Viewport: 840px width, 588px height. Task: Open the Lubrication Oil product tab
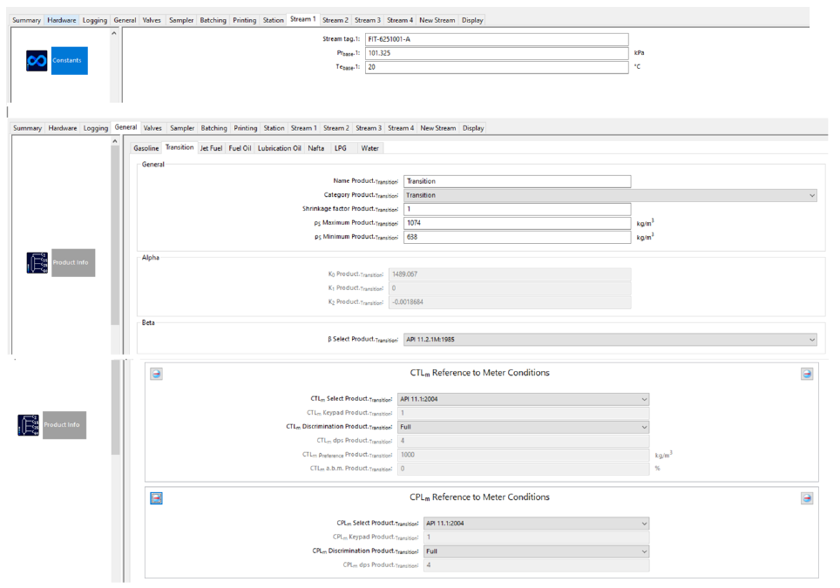tap(279, 148)
